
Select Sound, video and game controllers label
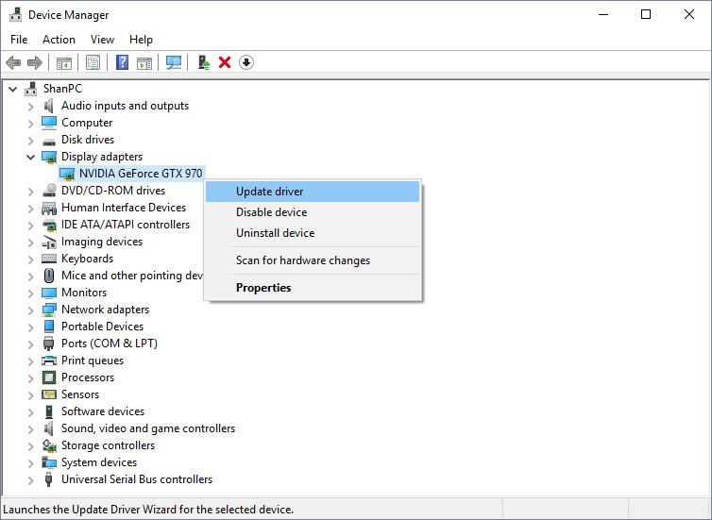click(x=148, y=428)
